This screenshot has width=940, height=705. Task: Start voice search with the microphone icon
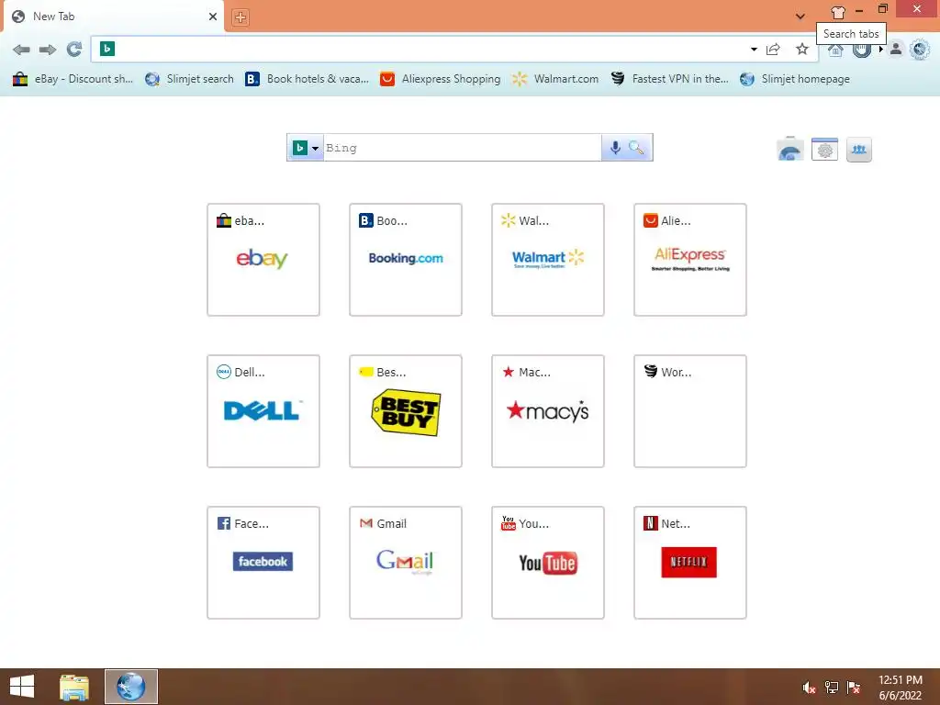pyautogui.click(x=614, y=148)
